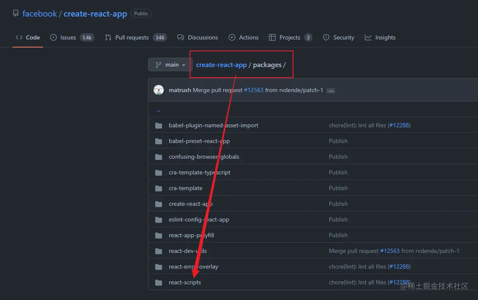Open Publish commit for create-react-app row
The height and width of the screenshot is (300, 478).
338,204
